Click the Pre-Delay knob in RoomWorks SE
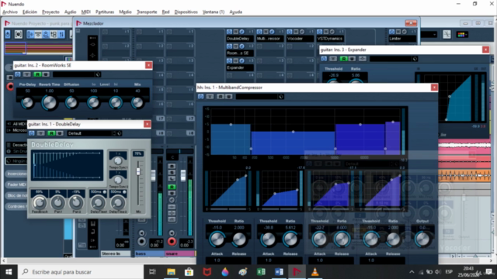Image resolution: width=497 pixels, height=279 pixels. click(x=28, y=102)
